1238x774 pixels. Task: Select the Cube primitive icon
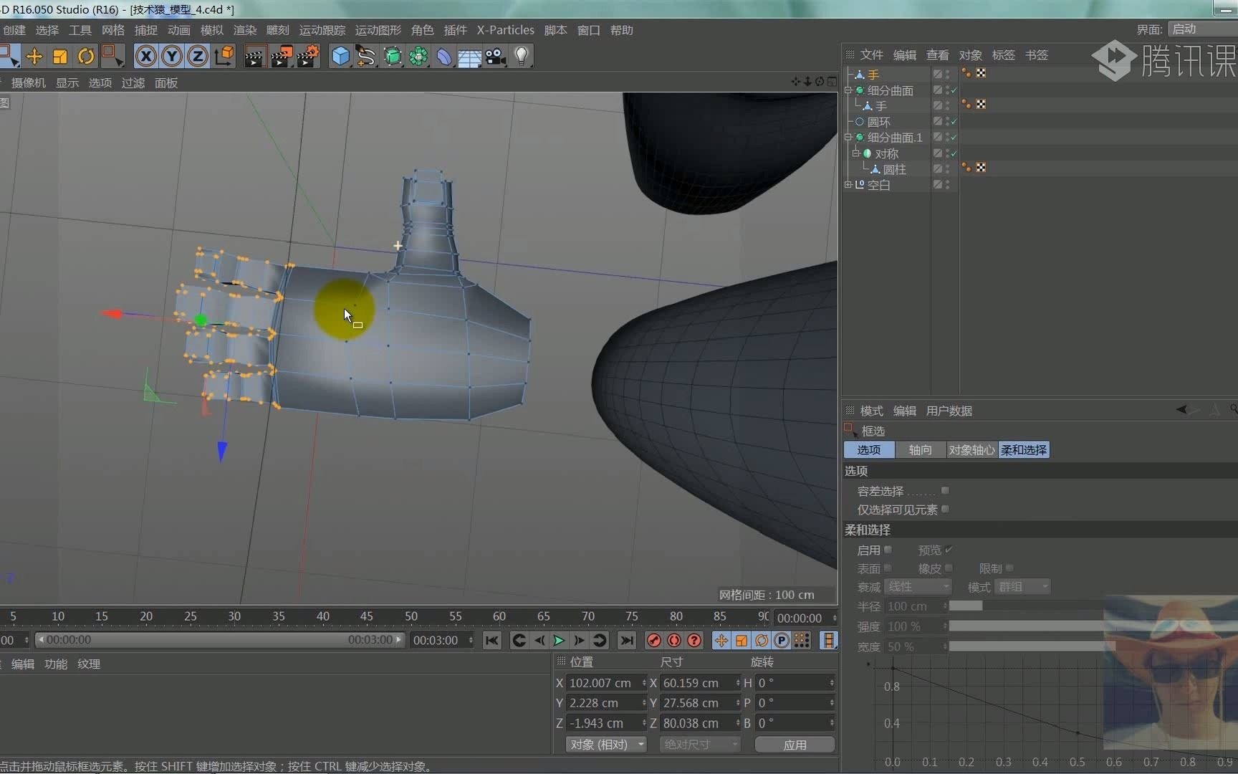pyautogui.click(x=340, y=56)
